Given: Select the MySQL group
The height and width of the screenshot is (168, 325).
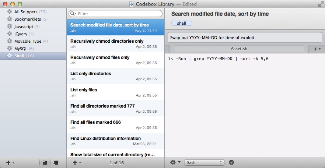Looking at the screenshot, I should pyautogui.click(x=33, y=49).
